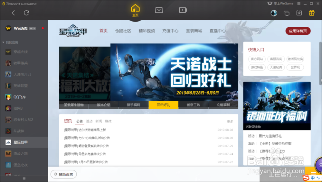Open 畅游登录系统维护公告 announcement
The image size is (322, 182).
86,146
